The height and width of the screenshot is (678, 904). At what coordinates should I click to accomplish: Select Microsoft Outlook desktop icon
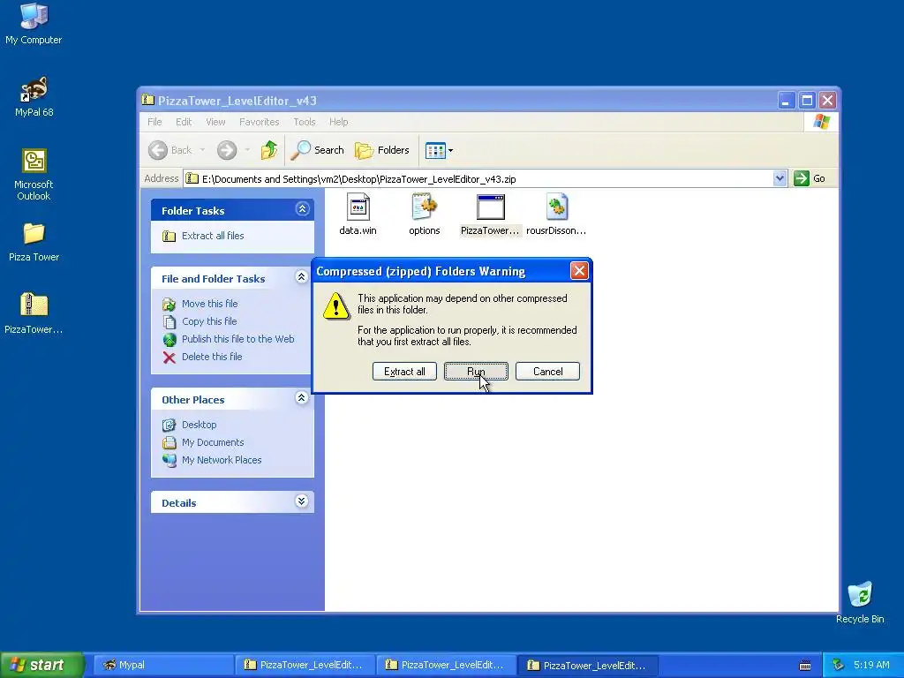(34, 175)
